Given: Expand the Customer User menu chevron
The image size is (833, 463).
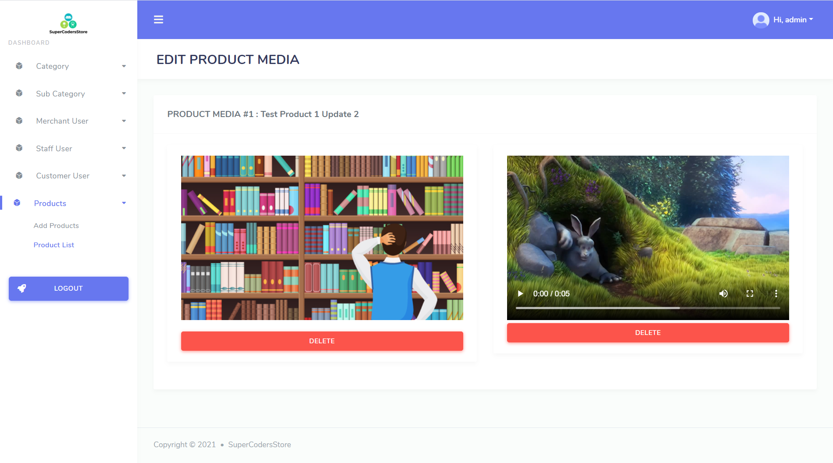Looking at the screenshot, I should 124,175.
